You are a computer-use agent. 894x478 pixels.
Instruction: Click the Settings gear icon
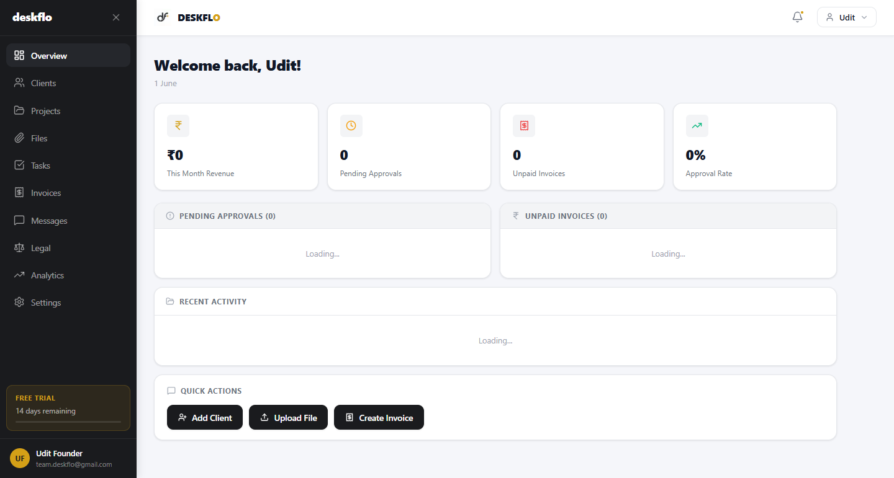pyautogui.click(x=19, y=302)
